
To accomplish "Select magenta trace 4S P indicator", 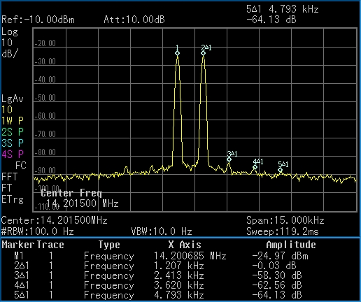I will coord(13,154).
